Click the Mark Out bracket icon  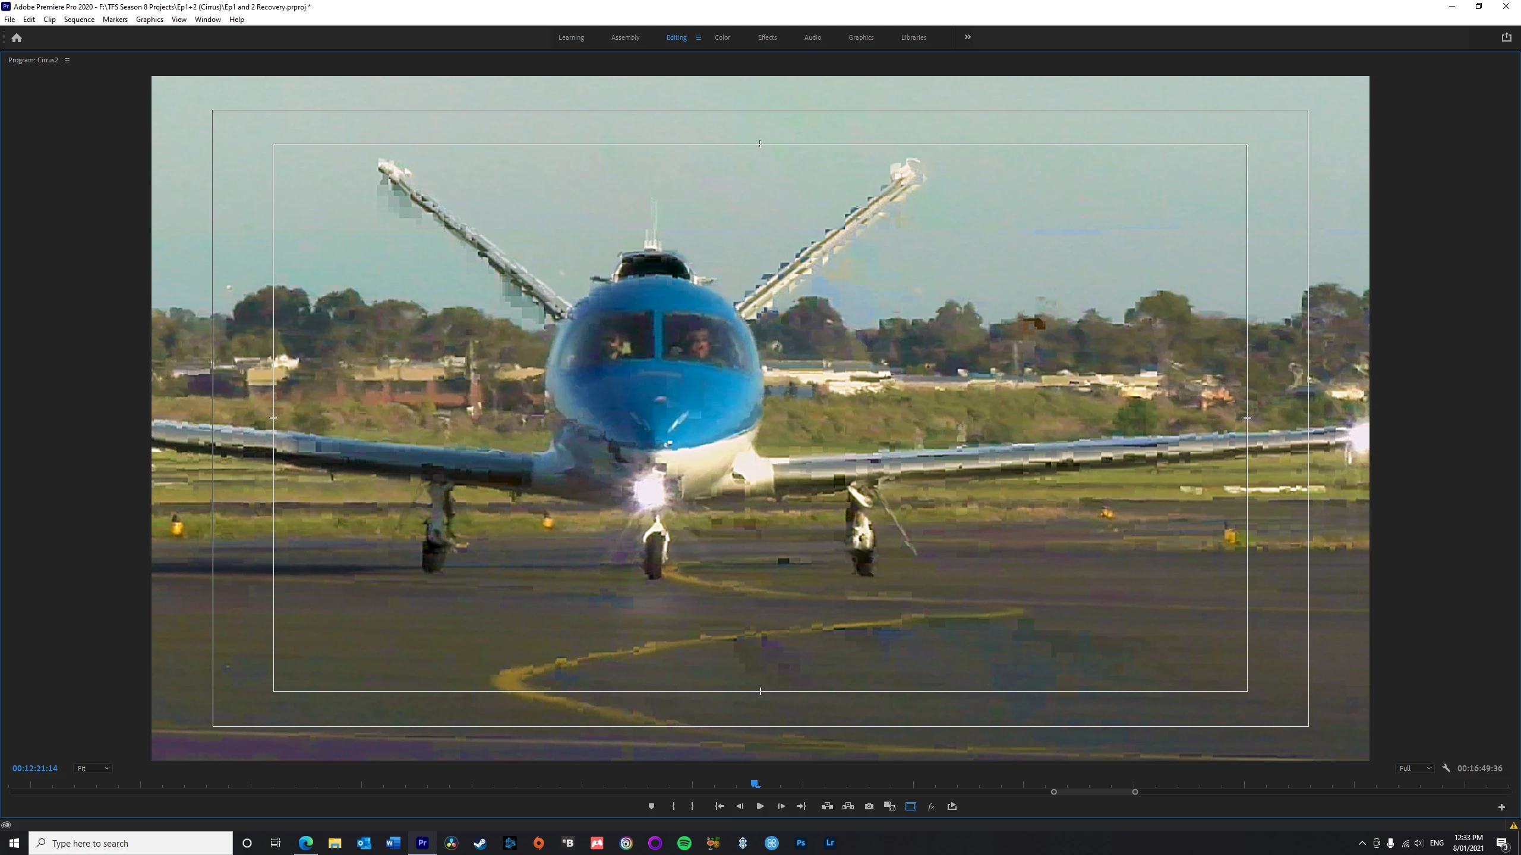pyautogui.click(x=692, y=806)
